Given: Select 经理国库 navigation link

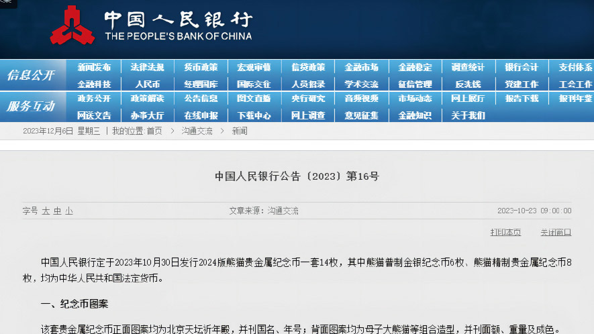Looking at the screenshot, I should (x=201, y=84).
